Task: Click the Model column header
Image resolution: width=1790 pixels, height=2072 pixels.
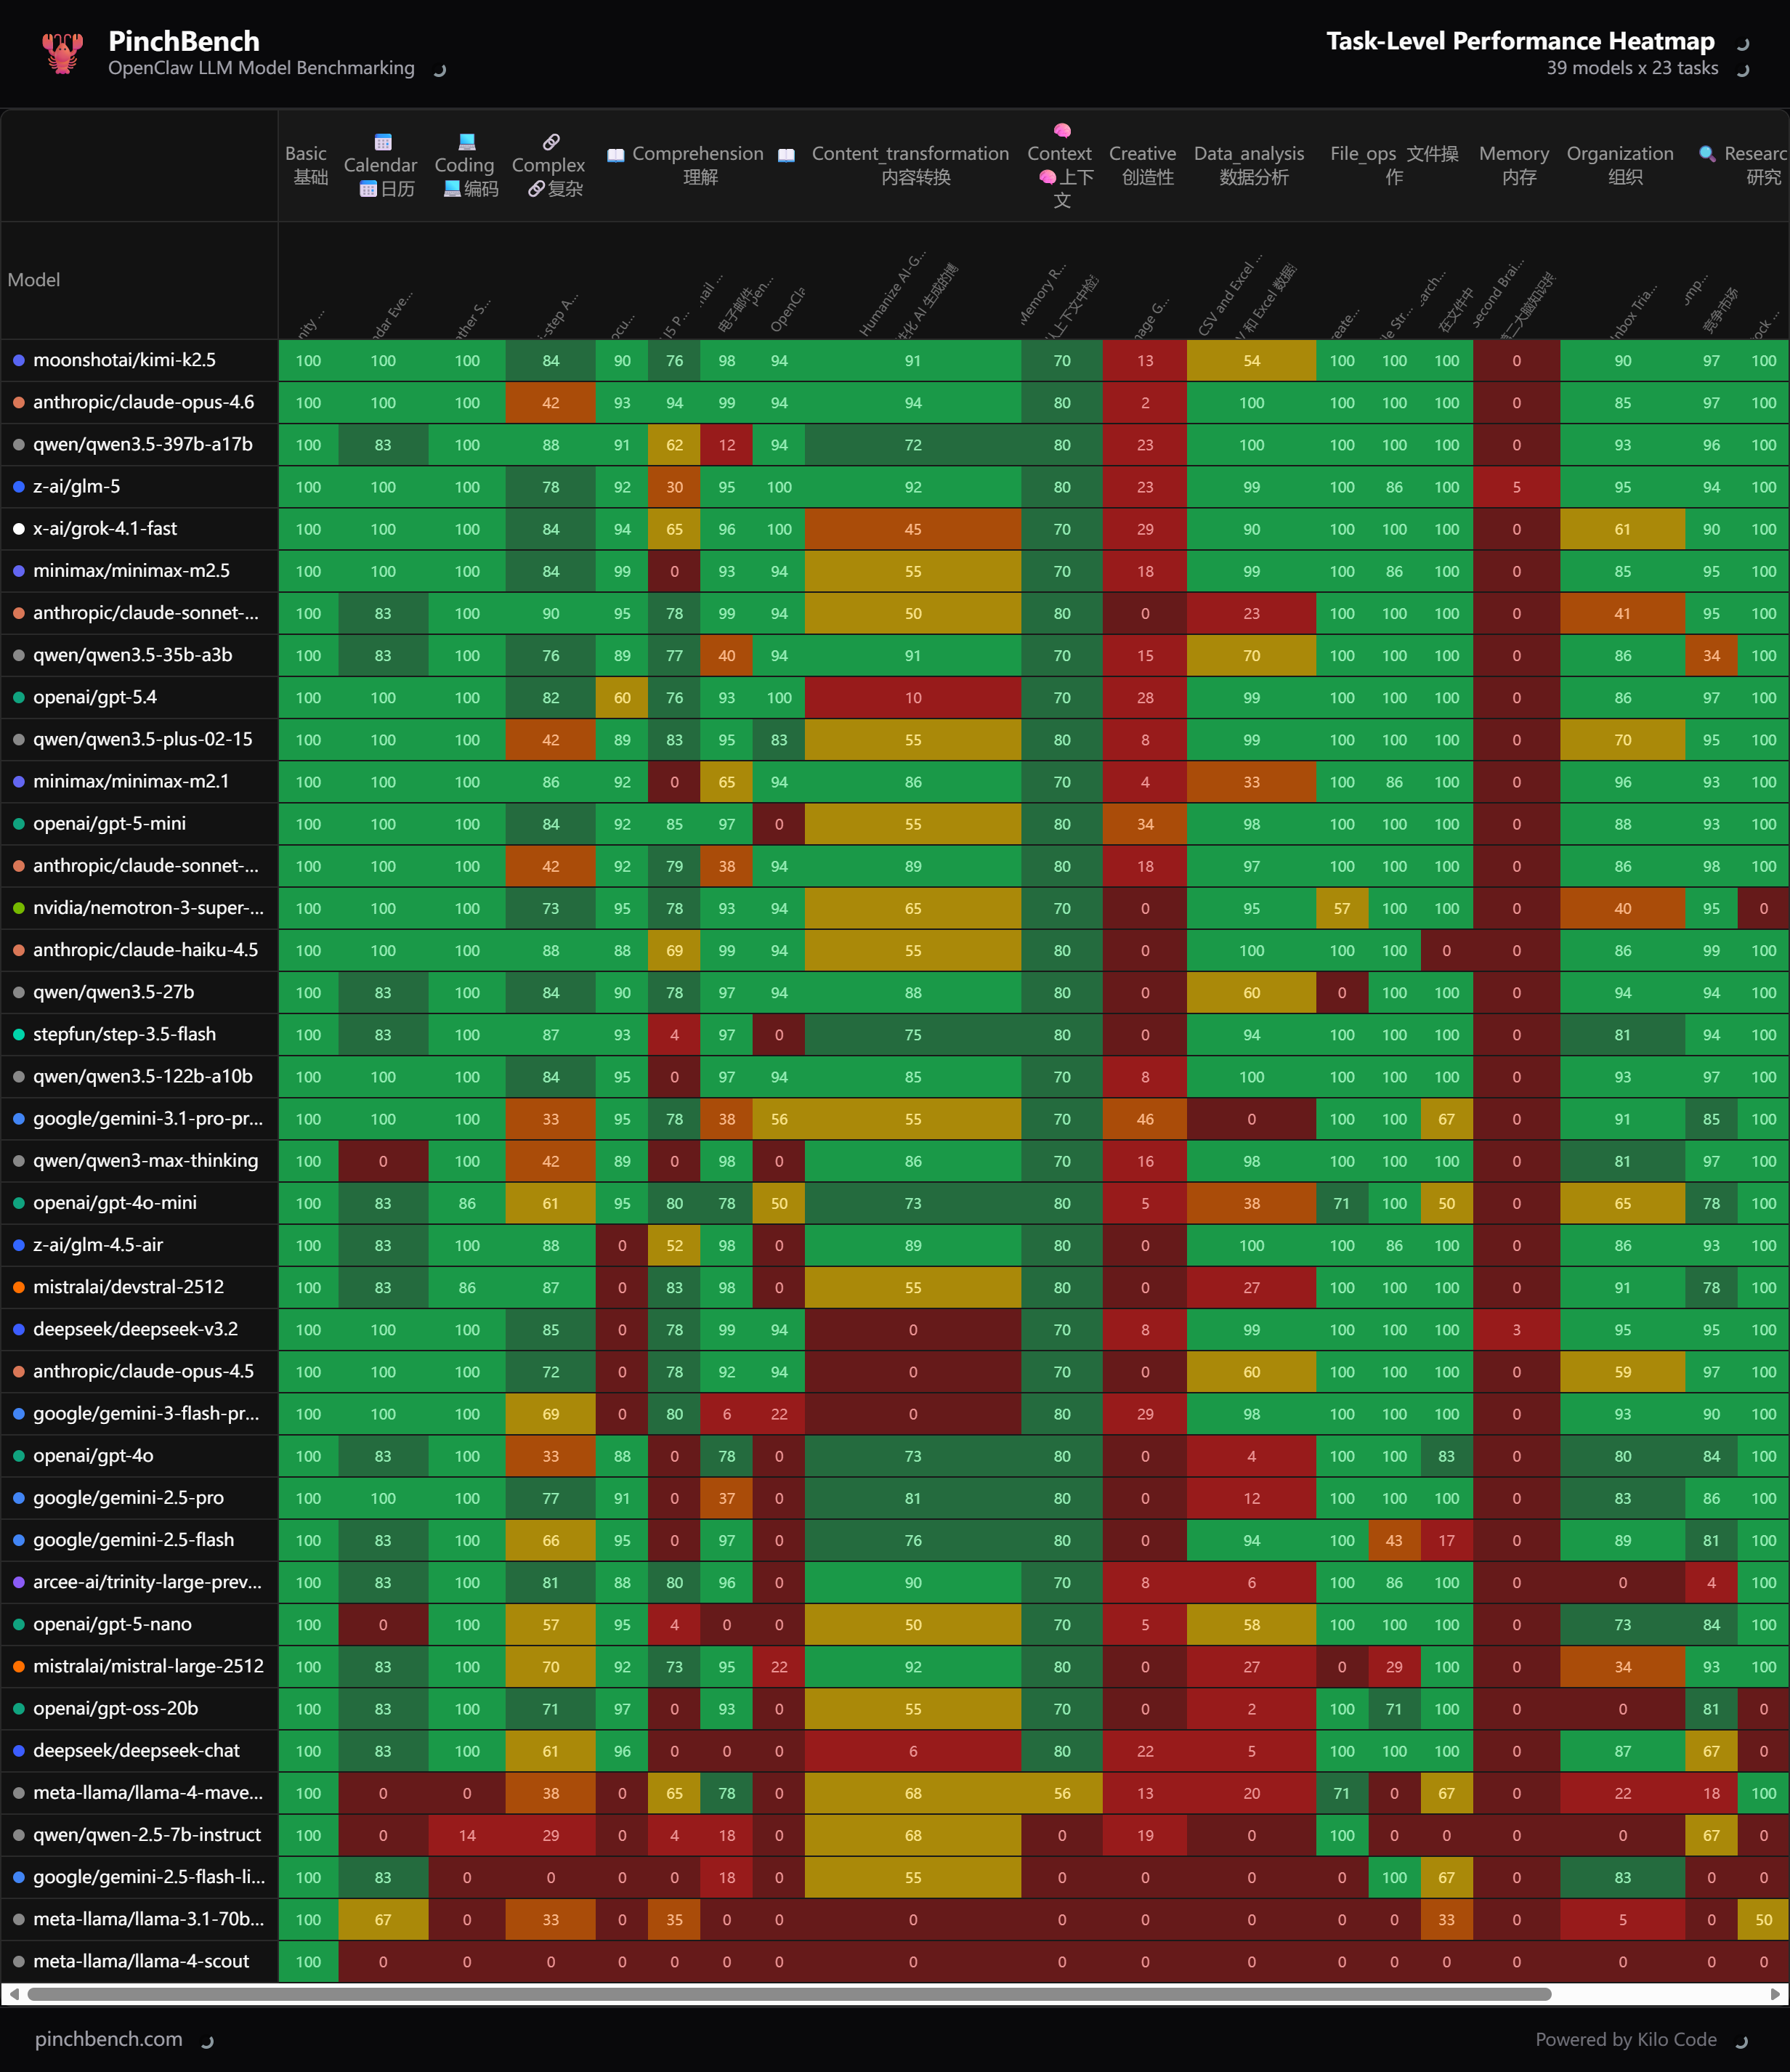Action: (x=34, y=280)
